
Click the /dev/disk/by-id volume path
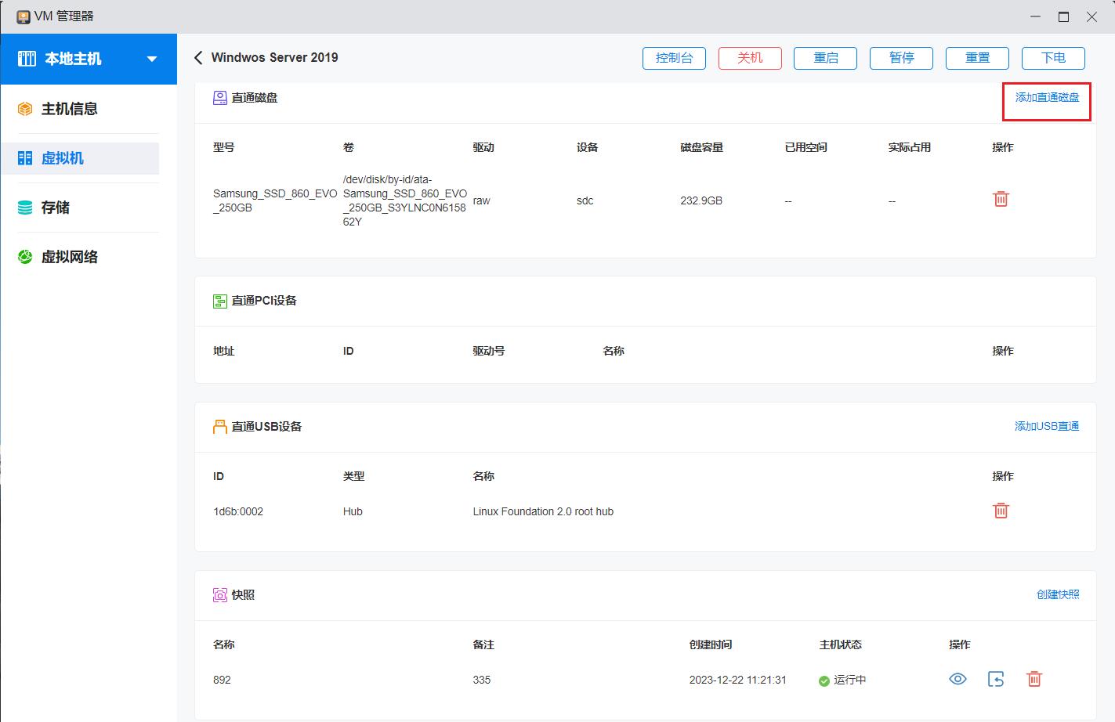[x=405, y=200]
